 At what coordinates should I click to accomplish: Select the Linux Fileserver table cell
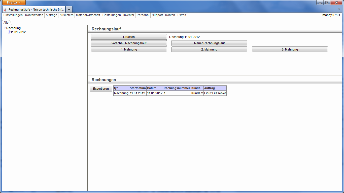[x=215, y=93]
